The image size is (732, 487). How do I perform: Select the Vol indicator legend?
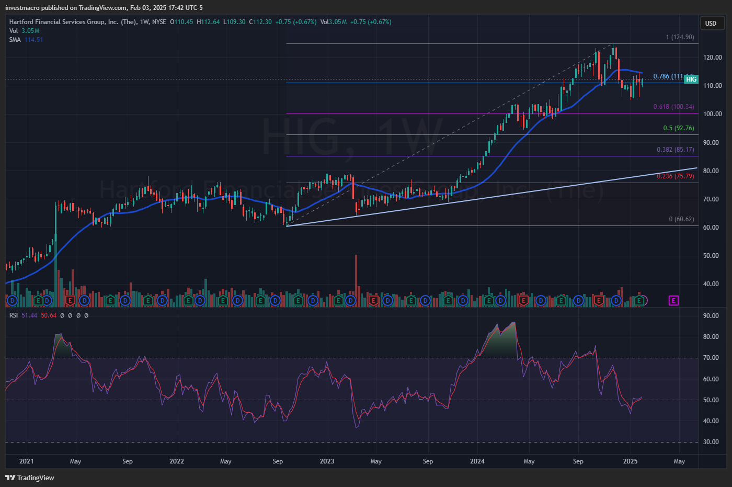(x=14, y=31)
